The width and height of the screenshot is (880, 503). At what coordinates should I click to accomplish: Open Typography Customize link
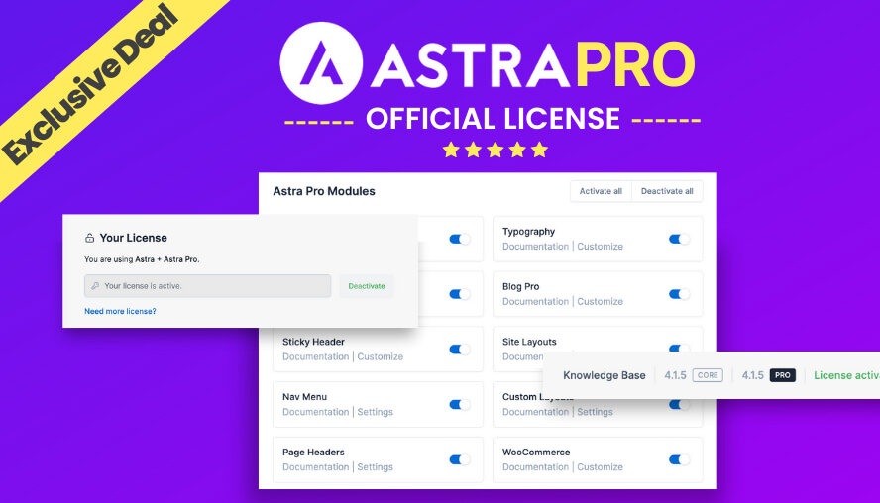600,247
